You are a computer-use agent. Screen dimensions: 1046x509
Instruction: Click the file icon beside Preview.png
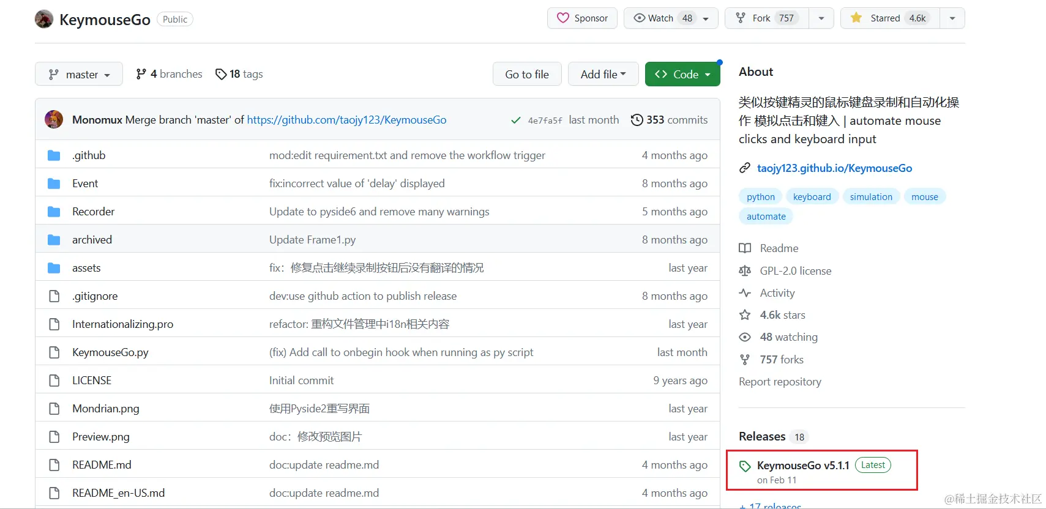[54, 437]
